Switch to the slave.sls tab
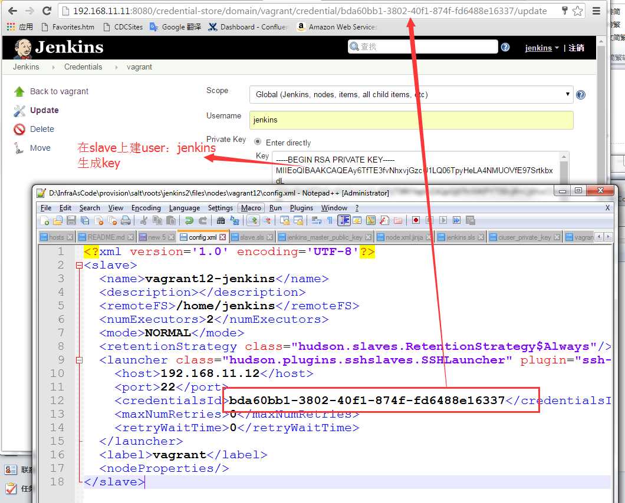The image size is (625, 503). point(252,237)
